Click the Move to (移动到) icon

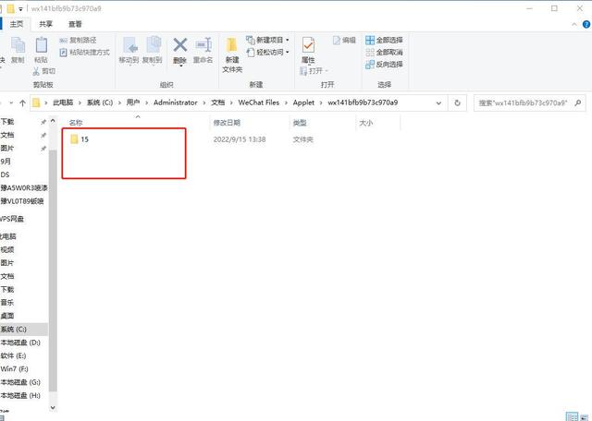(129, 49)
